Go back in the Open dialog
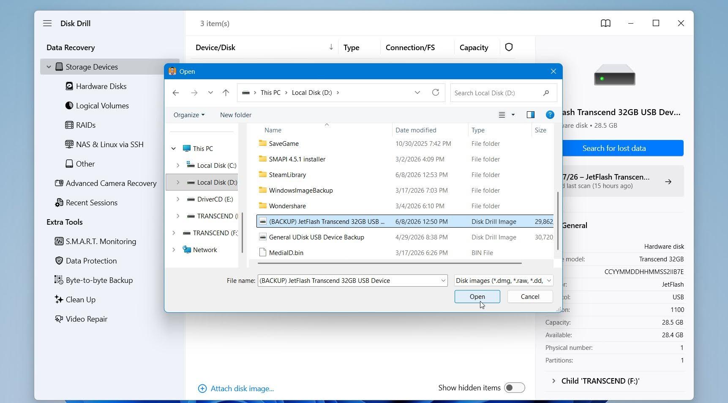Image resolution: width=728 pixels, height=403 pixels. [176, 93]
